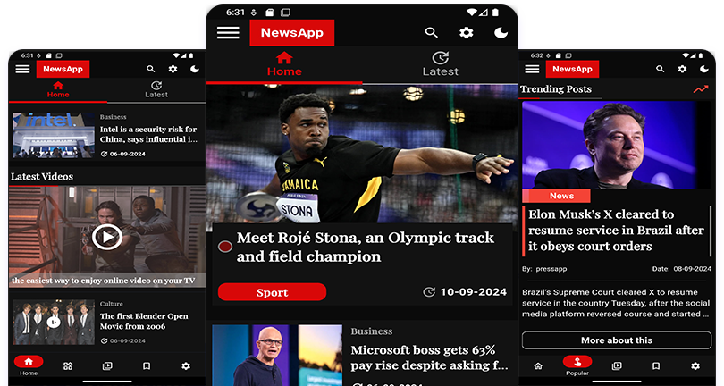Image resolution: width=724 pixels, height=386 pixels.
Task: Click Trending Posts heading
Action: [556, 89]
